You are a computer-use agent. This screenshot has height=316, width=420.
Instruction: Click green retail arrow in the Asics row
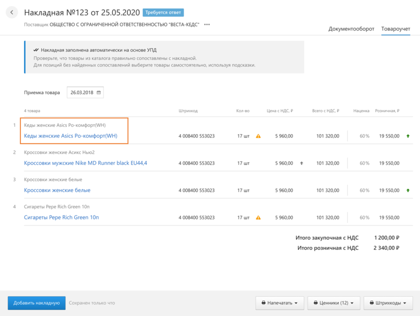point(408,136)
